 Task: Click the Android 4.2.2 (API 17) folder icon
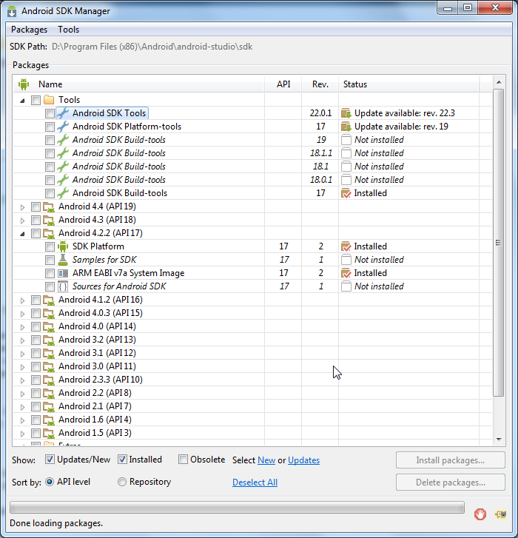[x=49, y=234]
